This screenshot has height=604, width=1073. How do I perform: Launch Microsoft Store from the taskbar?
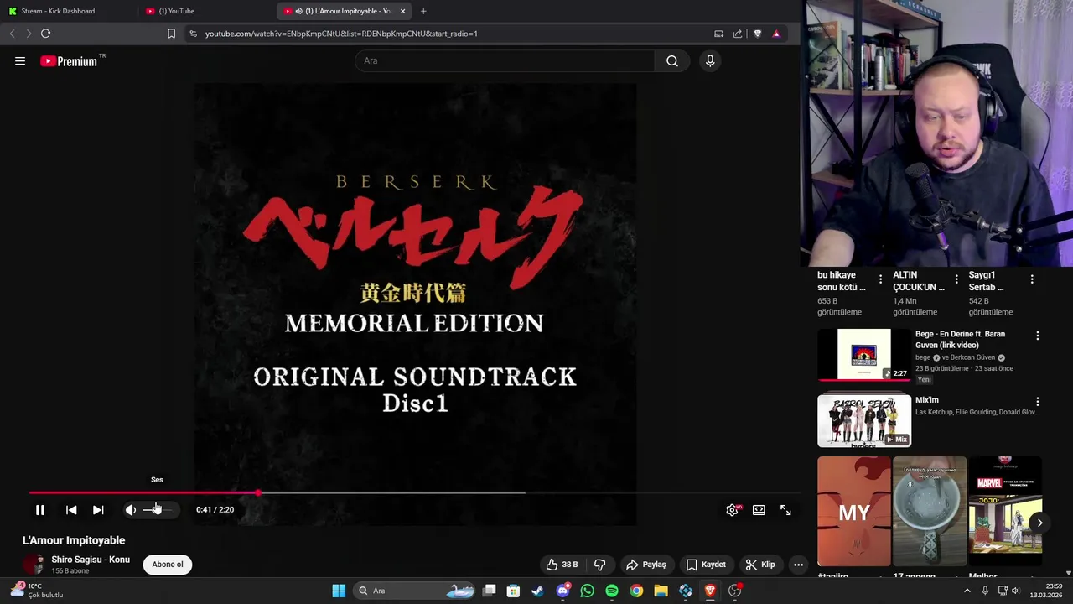(513, 591)
